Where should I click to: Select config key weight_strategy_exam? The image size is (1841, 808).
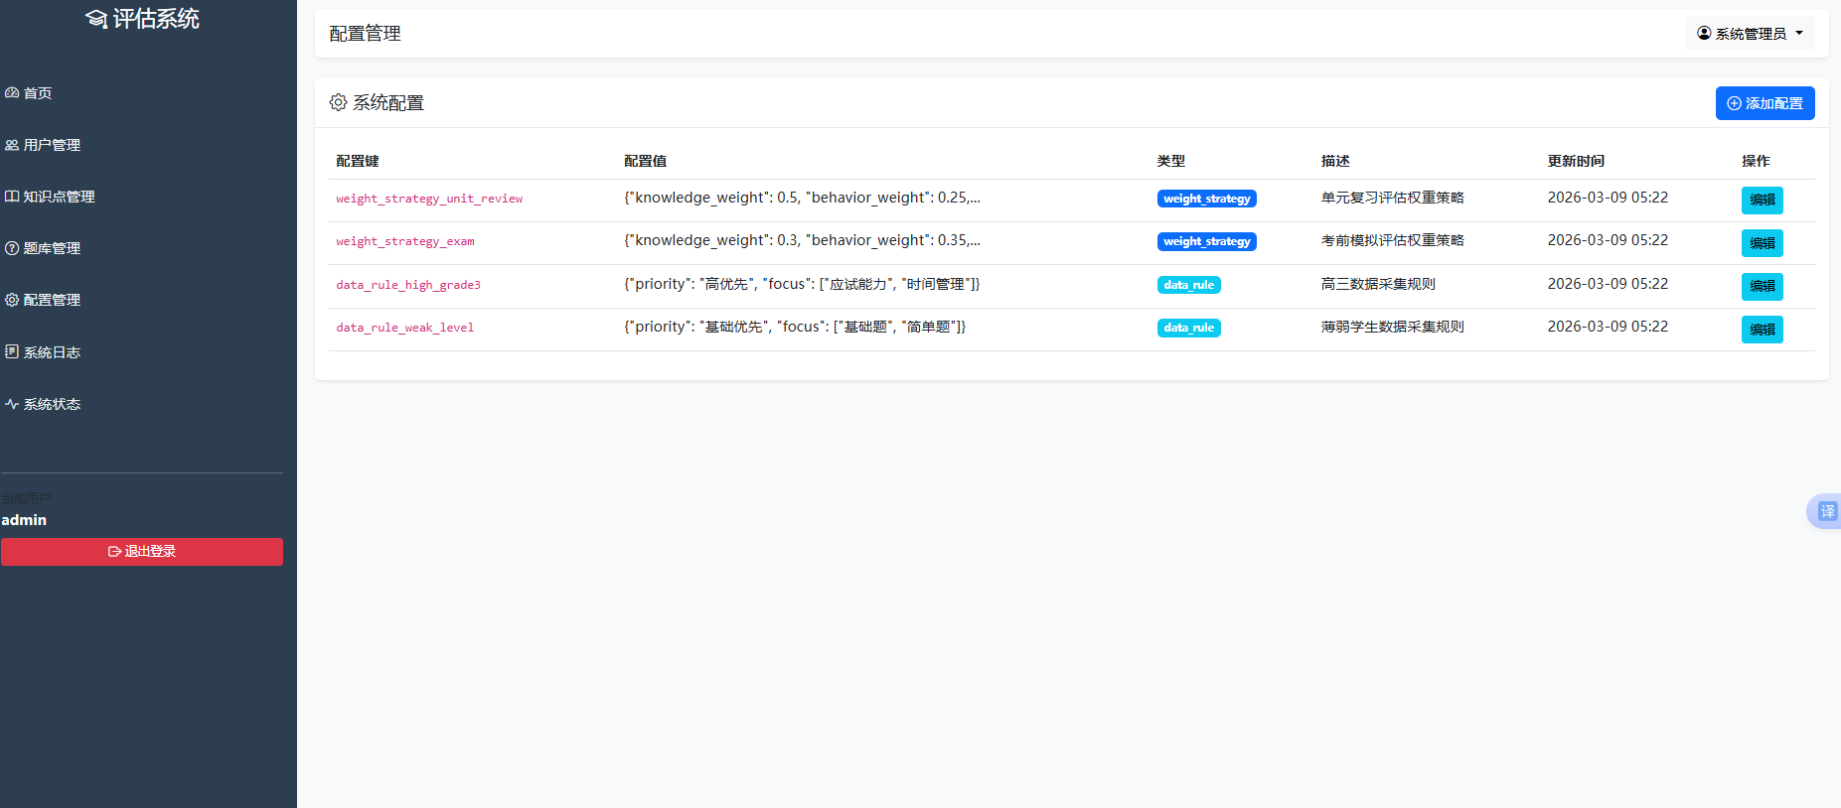click(x=405, y=241)
